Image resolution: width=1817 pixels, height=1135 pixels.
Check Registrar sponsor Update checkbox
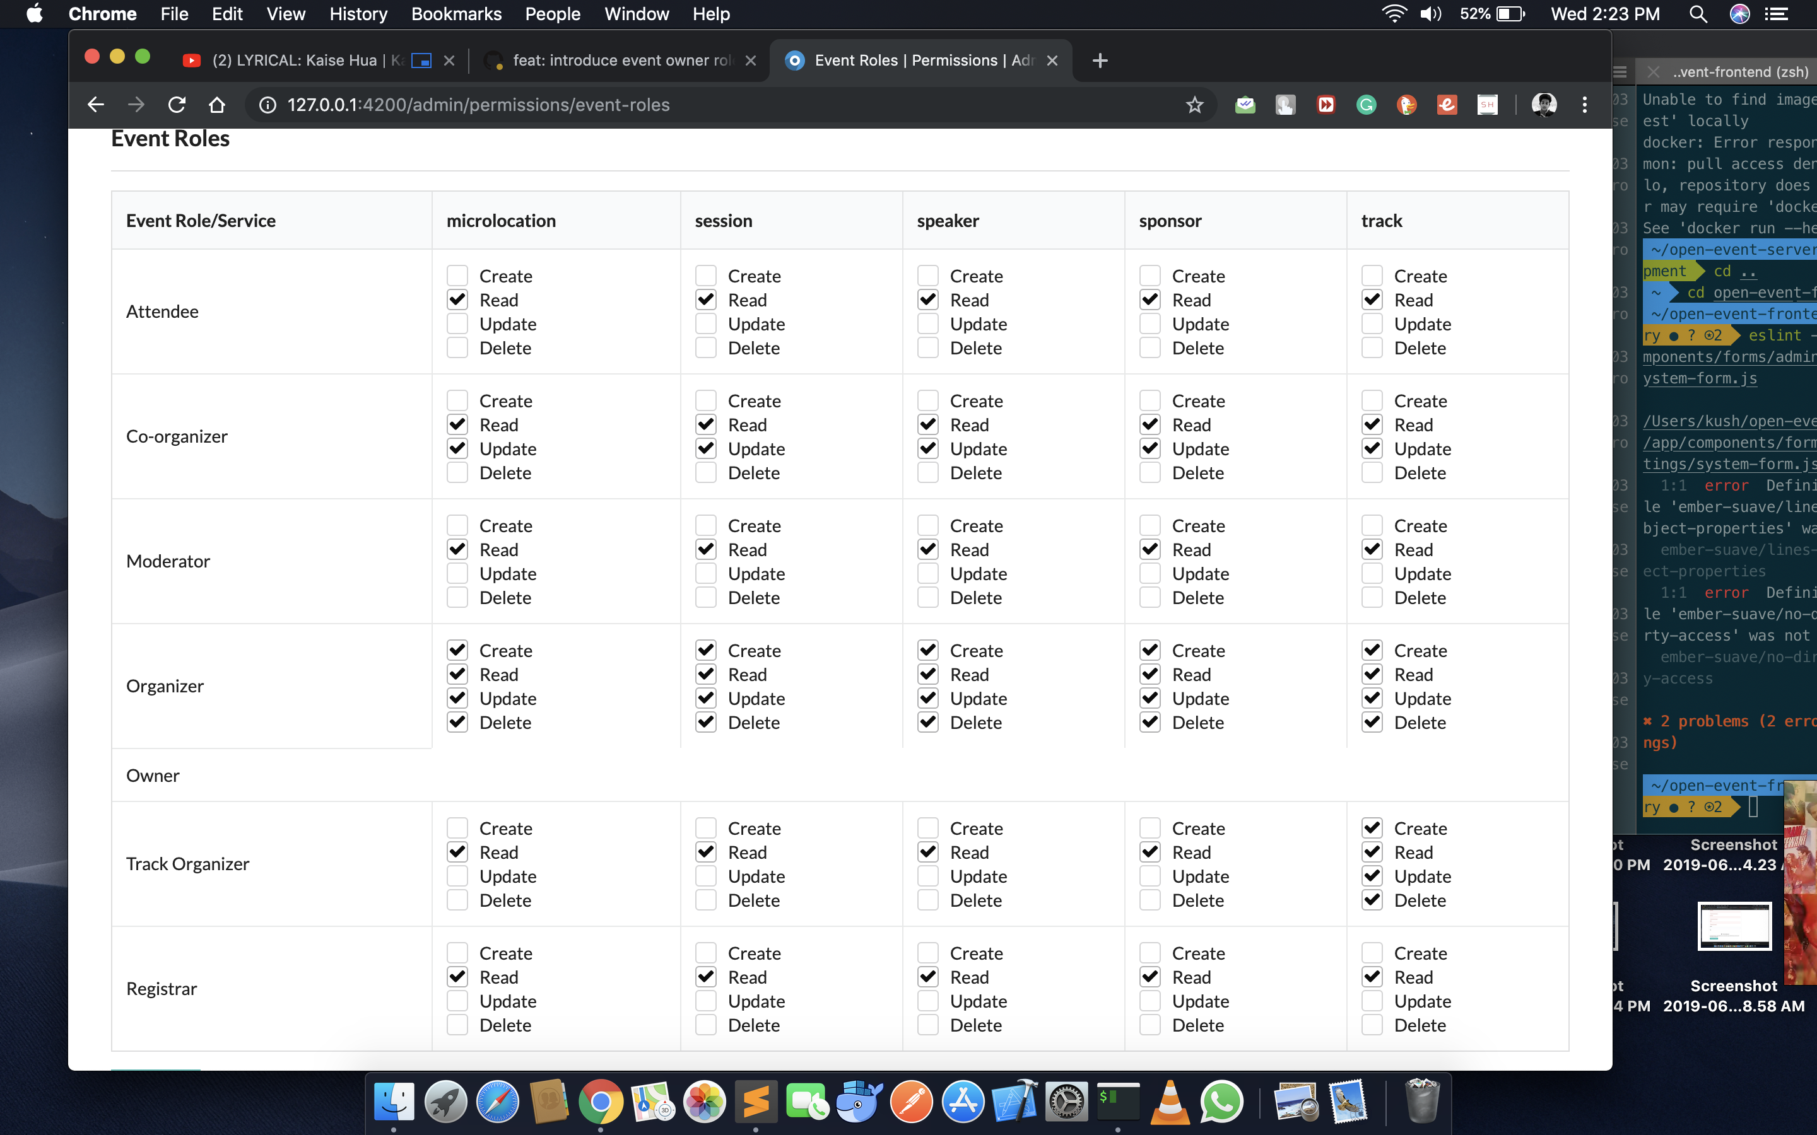(1150, 1001)
